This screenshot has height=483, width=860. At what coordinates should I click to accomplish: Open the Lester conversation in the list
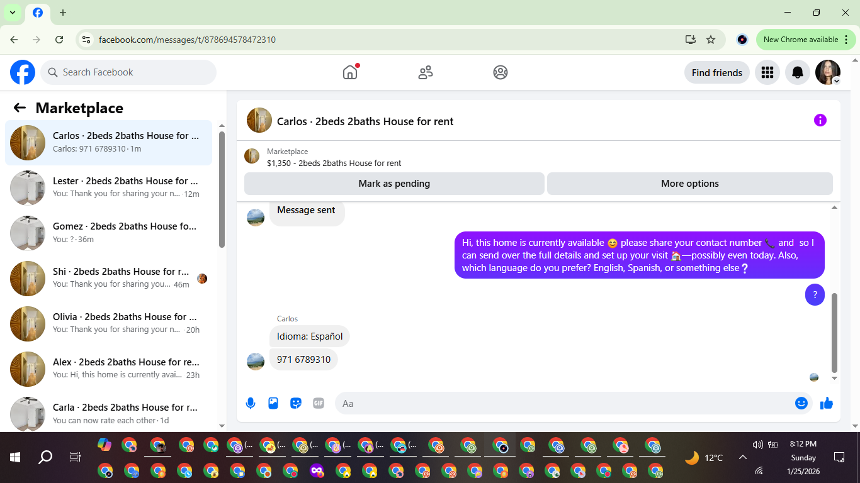tap(109, 188)
